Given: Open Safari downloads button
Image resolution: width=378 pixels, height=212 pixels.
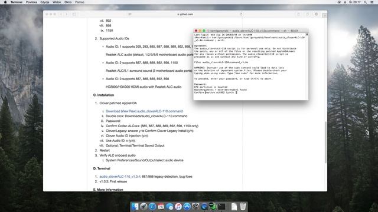Looking at the screenshot, I should tap(317, 14).
